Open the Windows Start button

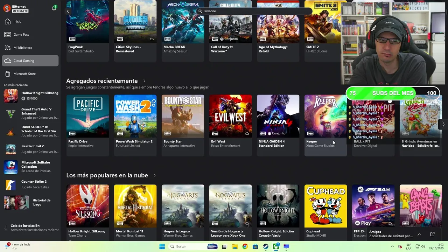[162, 247]
